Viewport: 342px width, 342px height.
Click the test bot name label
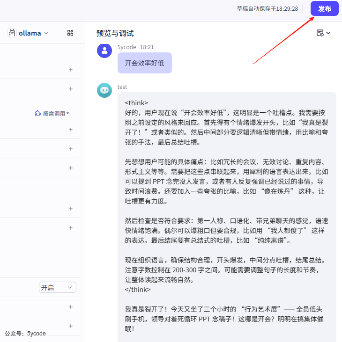tap(122, 87)
